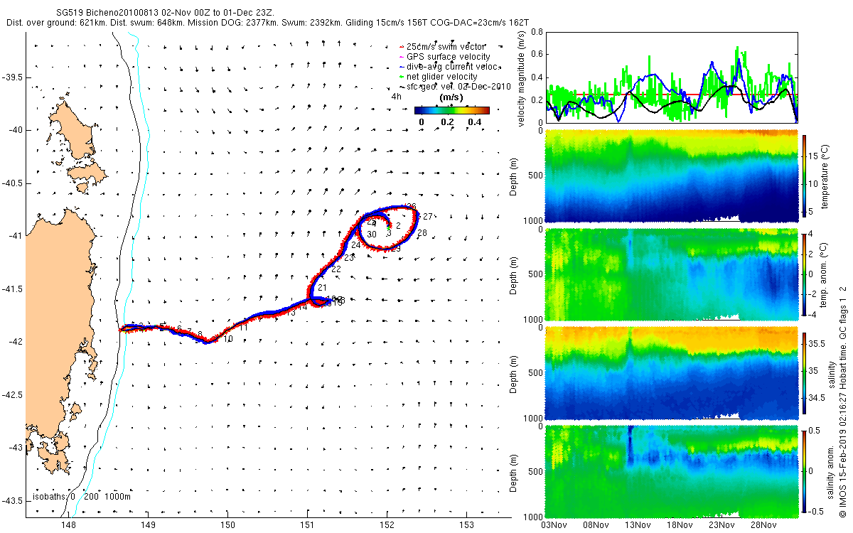Screen dimensions: 853x533
Task: Click day marker 30 inside the loop
Action: coord(371,234)
